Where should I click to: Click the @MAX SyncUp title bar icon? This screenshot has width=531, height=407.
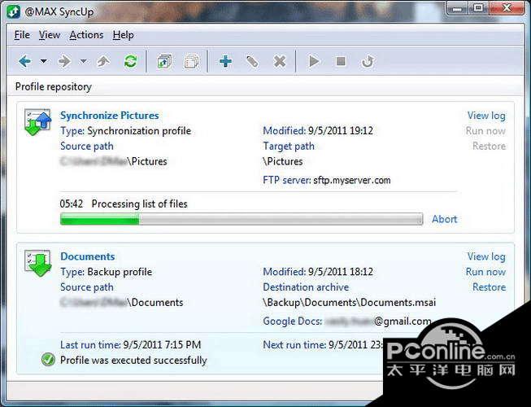pyautogui.click(x=14, y=12)
